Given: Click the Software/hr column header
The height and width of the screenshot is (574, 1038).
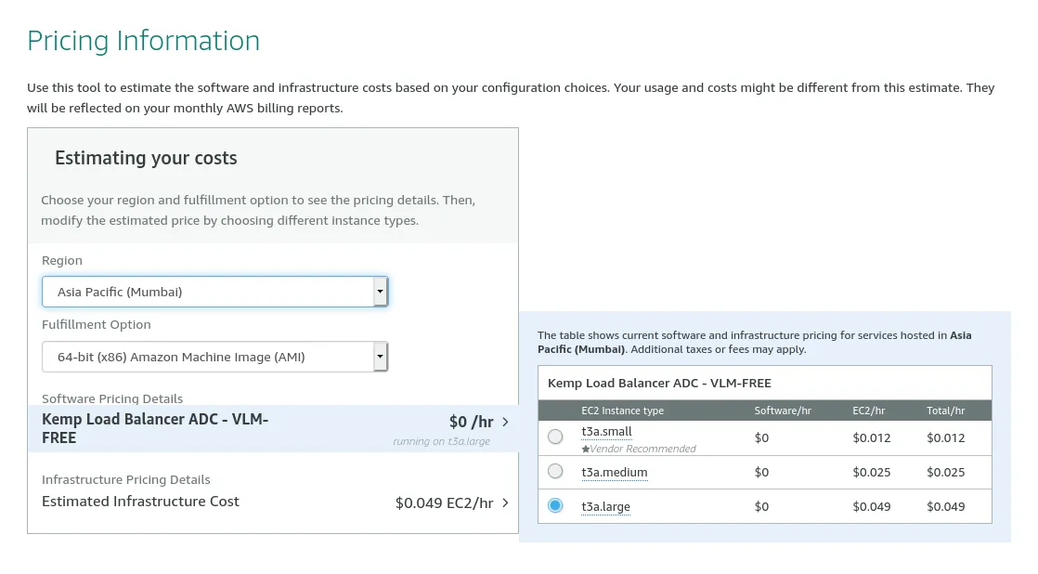Looking at the screenshot, I should point(783,411).
